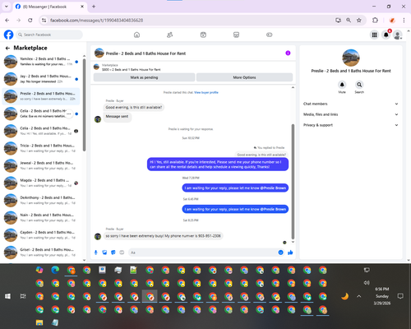Open Grisel conversation in chat list
The width and height of the screenshot is (411, 329).
[x=41, y=253]
